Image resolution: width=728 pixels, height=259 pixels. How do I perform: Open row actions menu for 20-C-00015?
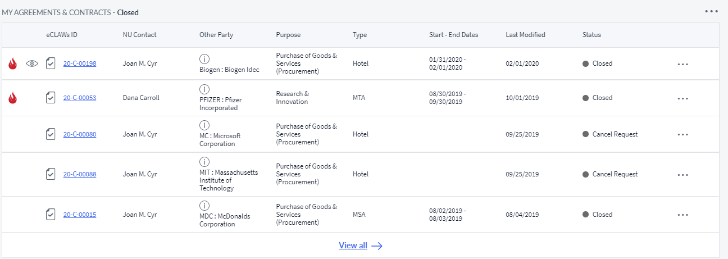[x=683, y=215]
